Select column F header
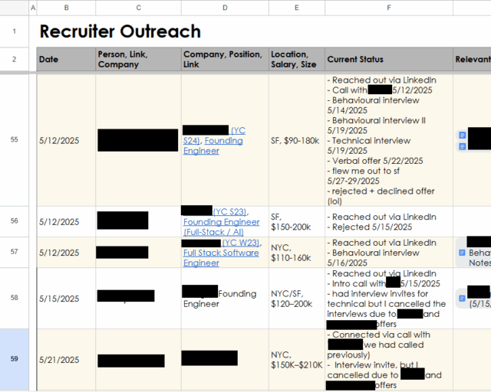This screenshot has width=491, height=392. pyautogui.click(x=388, y=7)
